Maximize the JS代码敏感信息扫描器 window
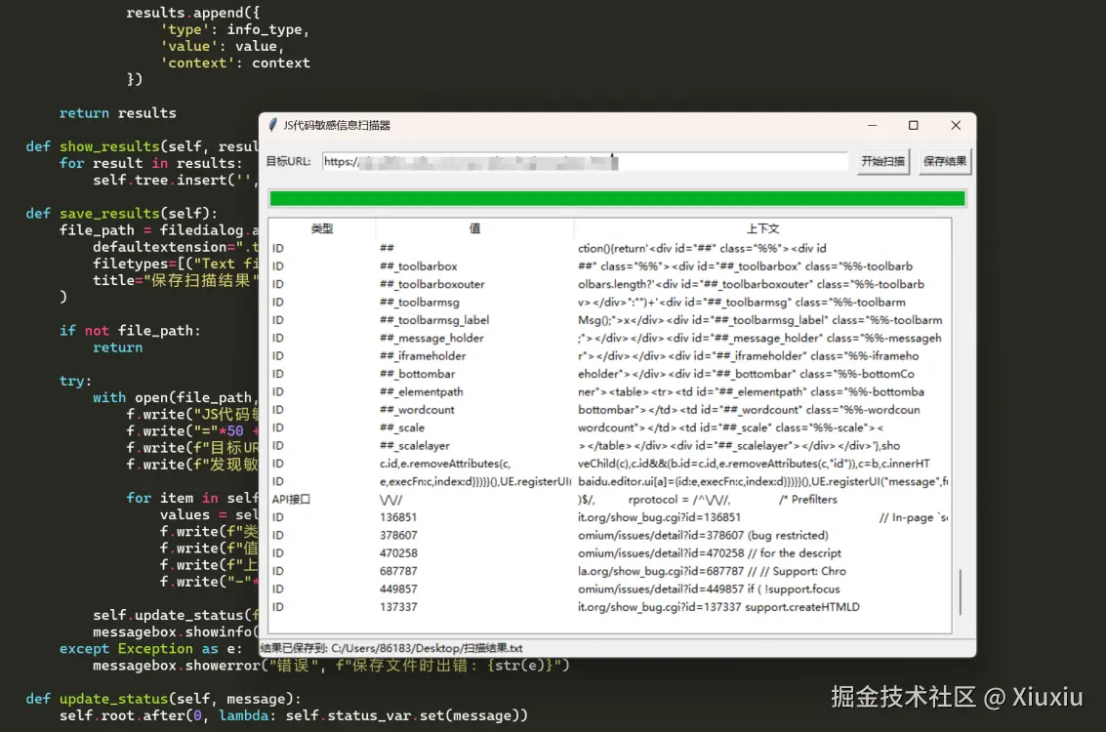 [x=914, y=125]
